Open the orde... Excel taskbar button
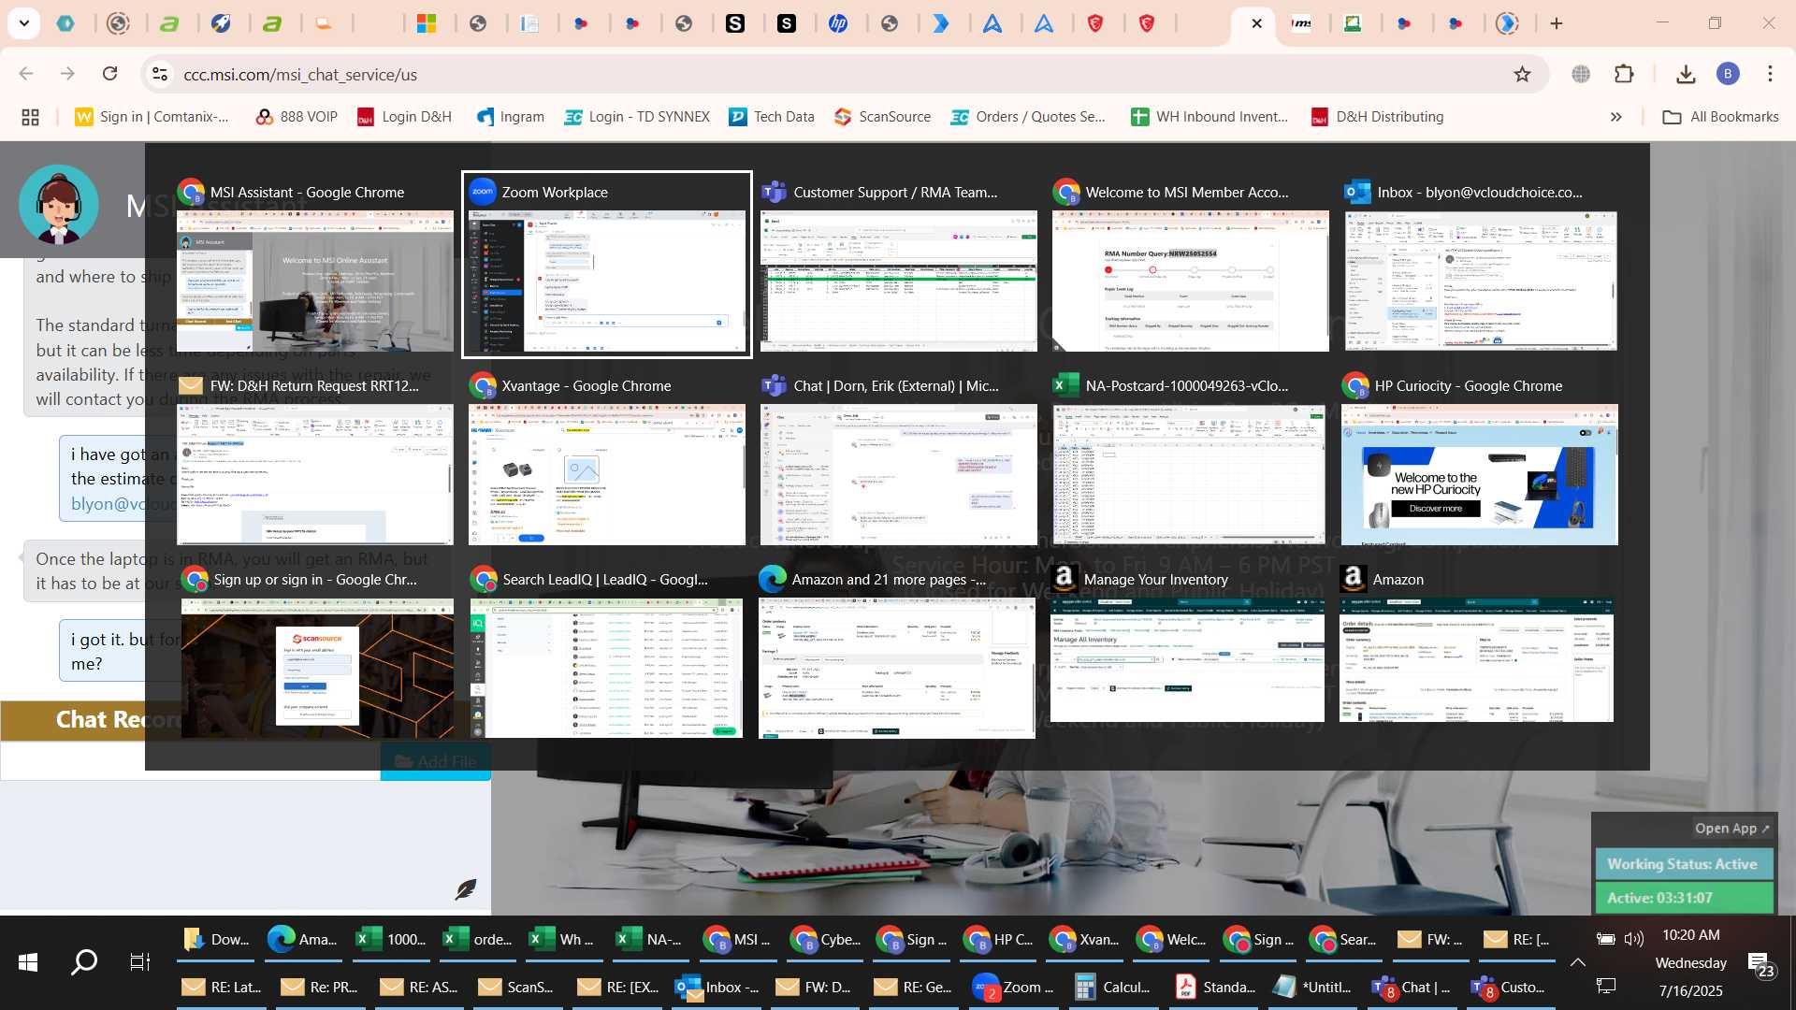Viewport: 1796px width, 1010px height. pos(477,939)
